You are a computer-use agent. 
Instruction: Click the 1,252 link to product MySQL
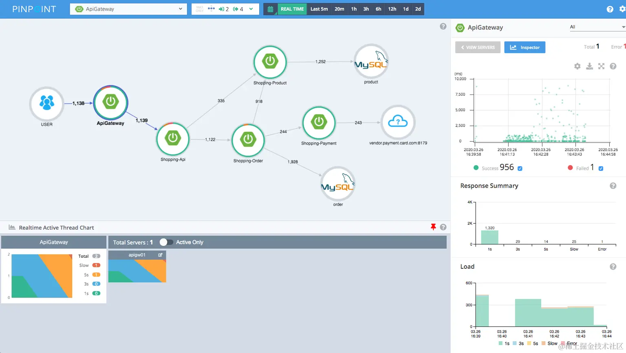click(320, 62)
